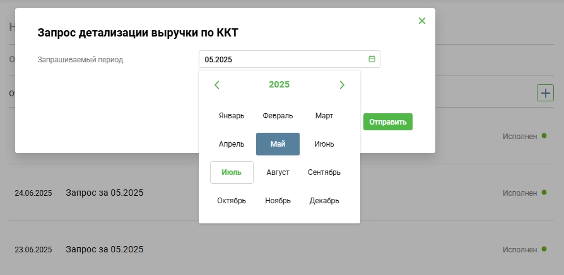Choose Сентябрь from the month grid
Screen dimensions: 564x275
click(x=324, y=172)
